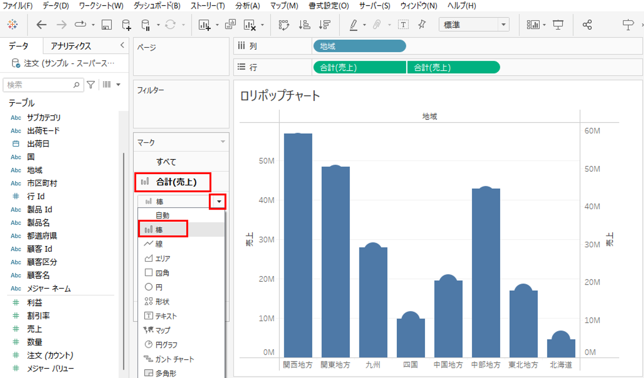Show mark labels with T icon
This screenshot has width=644, height=378.
(x=403, y=25)
